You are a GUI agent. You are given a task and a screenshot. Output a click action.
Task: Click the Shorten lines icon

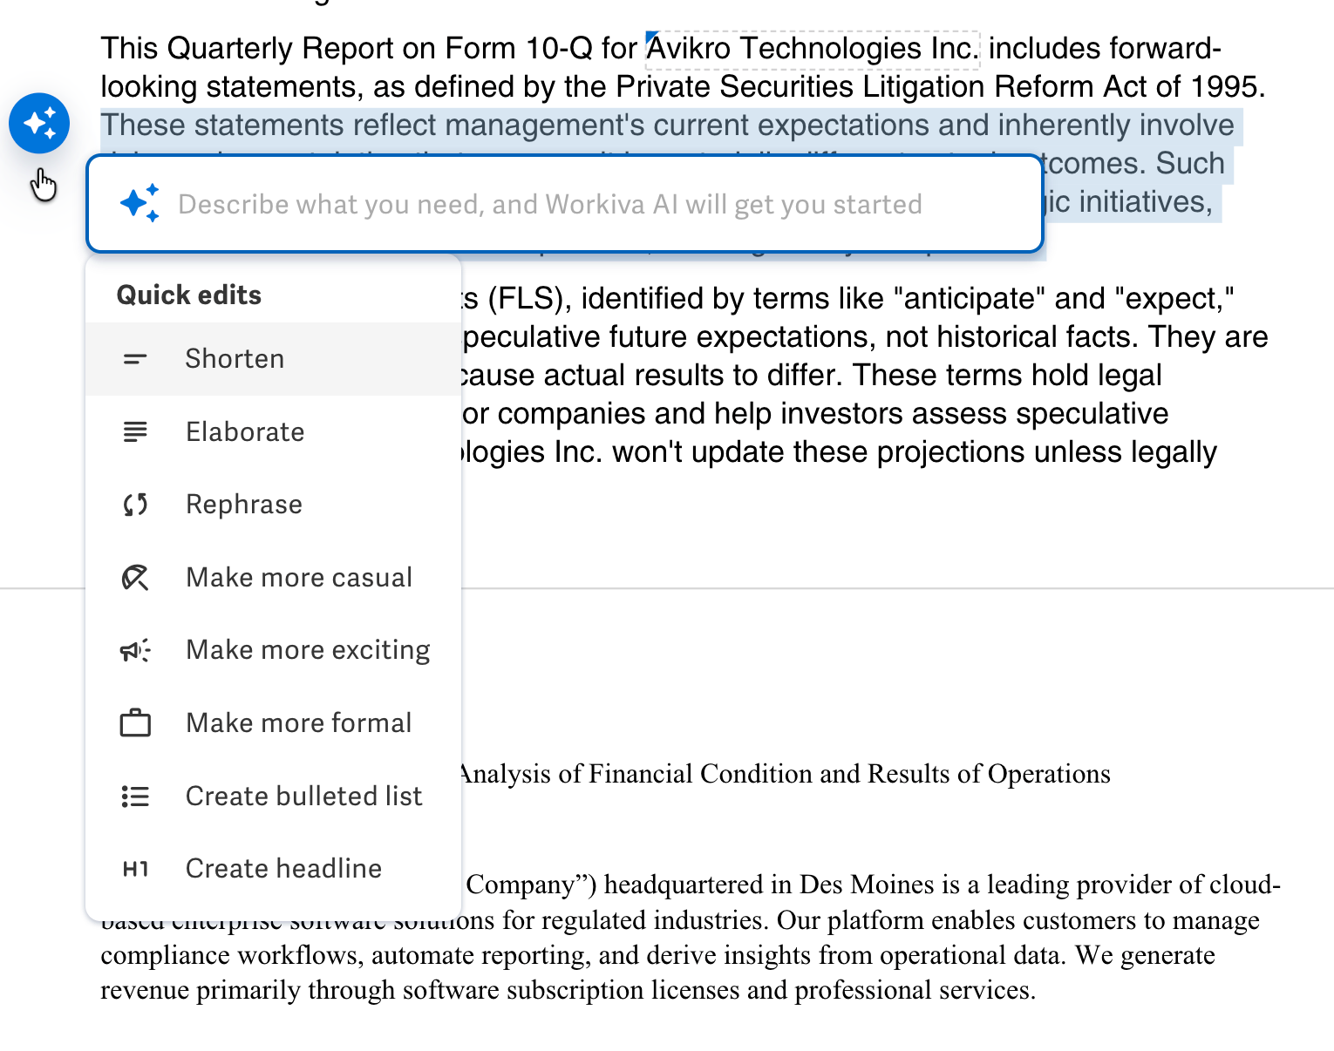pos(135,359)
